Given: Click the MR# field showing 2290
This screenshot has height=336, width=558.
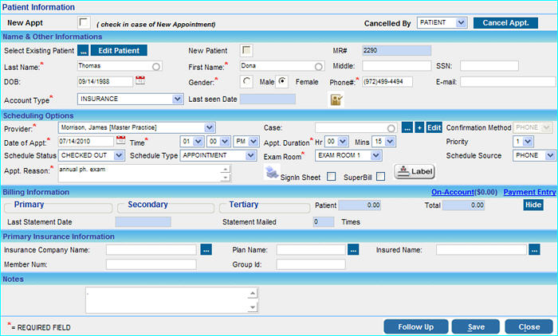Looking at the screenshot, I should [397, 50].
